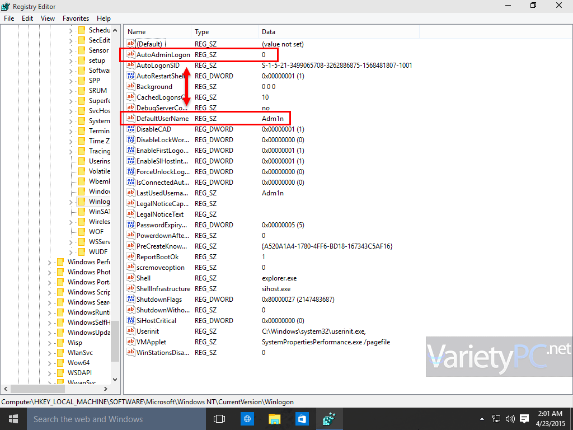Click the Winlogon folder icon in tree

(x=82, y=202)
